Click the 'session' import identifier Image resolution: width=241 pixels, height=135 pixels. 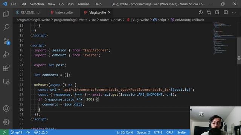59,50
